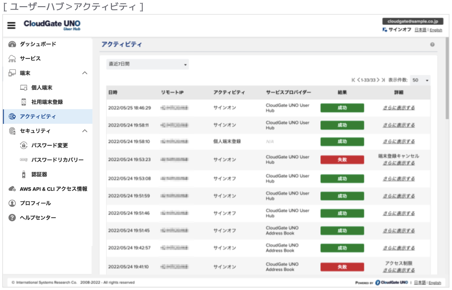
Task: Click さらに表示する for 19:53:08 row
Action: point(399,179)
